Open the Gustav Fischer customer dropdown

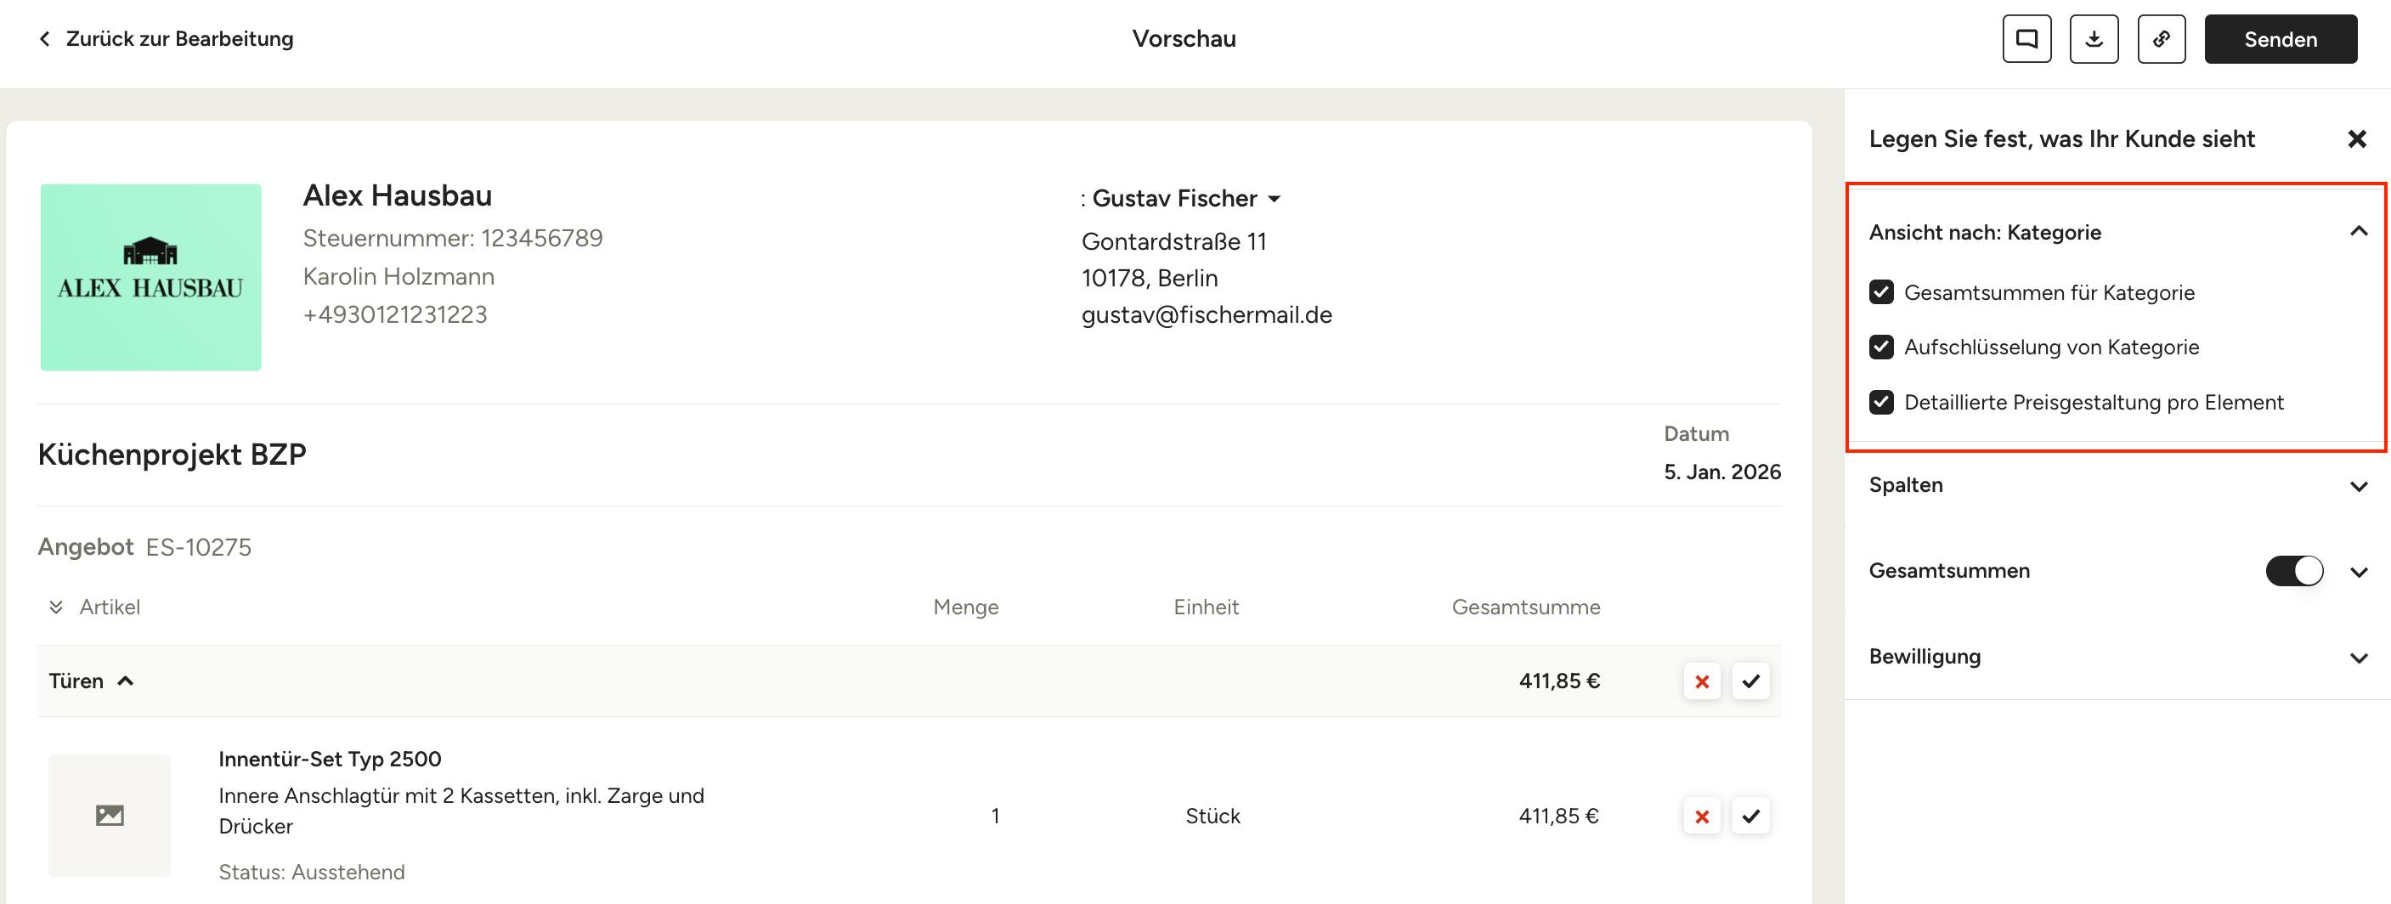coord(1275,199)
